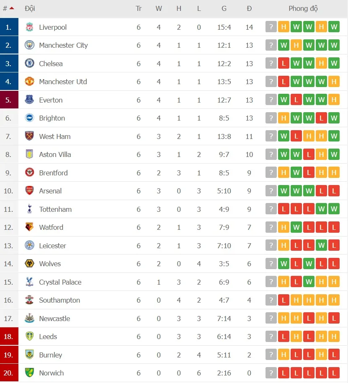This screenshot has width=348, height=383.
Task: Click the green W result square in Liverpool's form
Action: pos(296,27)
